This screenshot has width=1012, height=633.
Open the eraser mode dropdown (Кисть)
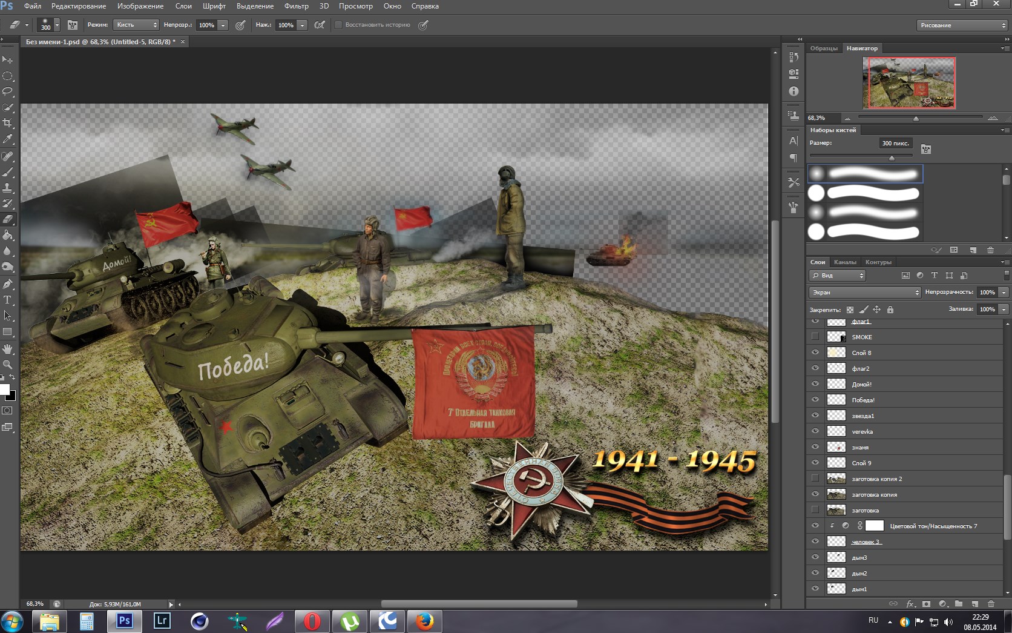[x=136, y=25]
